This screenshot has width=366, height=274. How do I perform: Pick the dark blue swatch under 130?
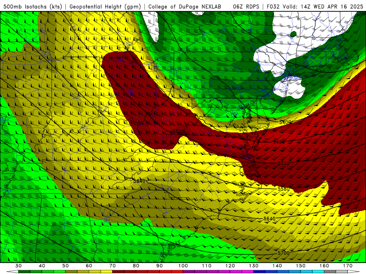point(259,272)
